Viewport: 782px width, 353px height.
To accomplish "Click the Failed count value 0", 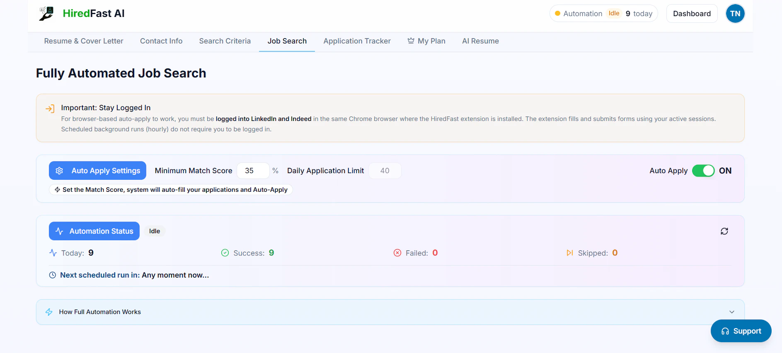I will pyautogui.click(x=435, y=253).
